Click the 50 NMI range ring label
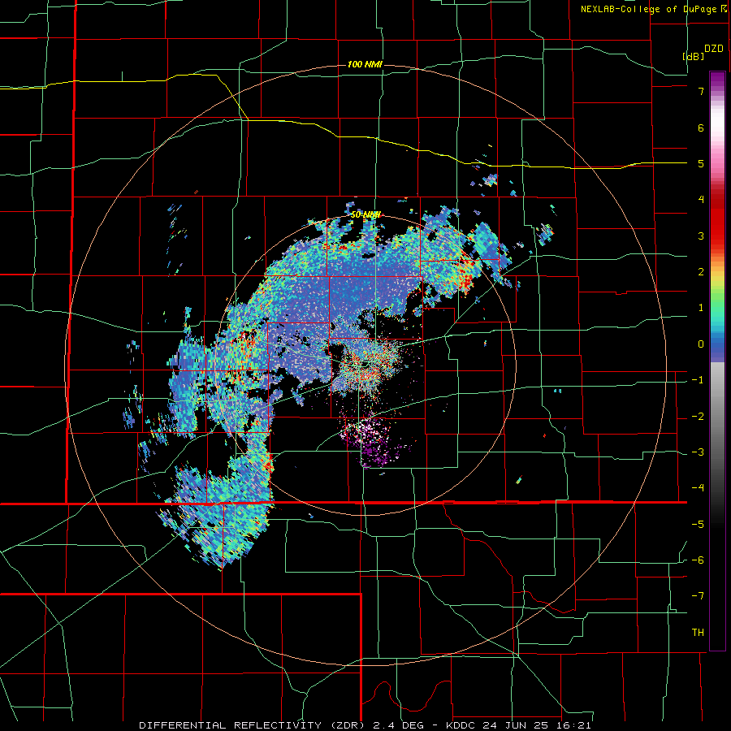The width and height of the screenshot is (731, 731). [365, 214]
